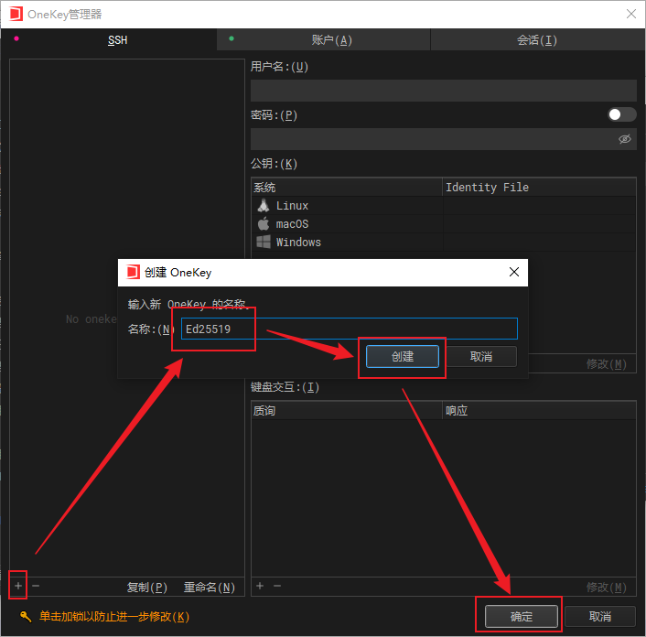Screen dimensions: 646x637
Task: Open the 会话(I) tab
Action: coord(536,40)
